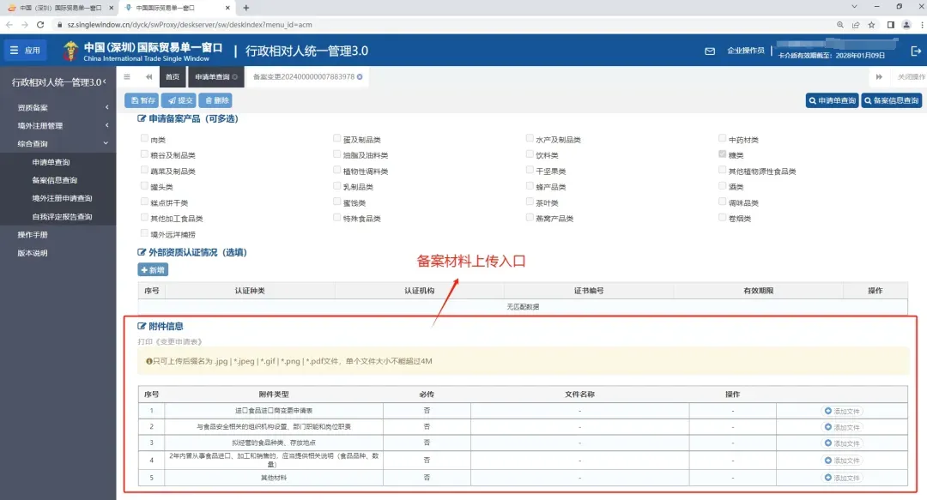This screenshot has height=500, width=927.
Task: Close the 备案变更 tab via its x icon
Action: (x=360, y=77)
